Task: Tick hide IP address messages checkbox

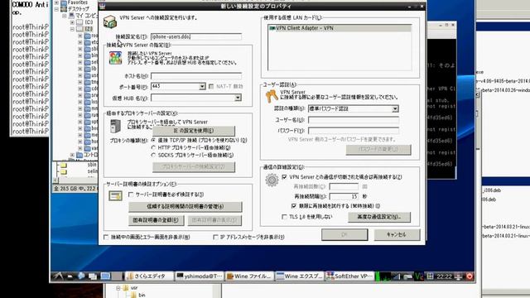Action: point(215,237)
